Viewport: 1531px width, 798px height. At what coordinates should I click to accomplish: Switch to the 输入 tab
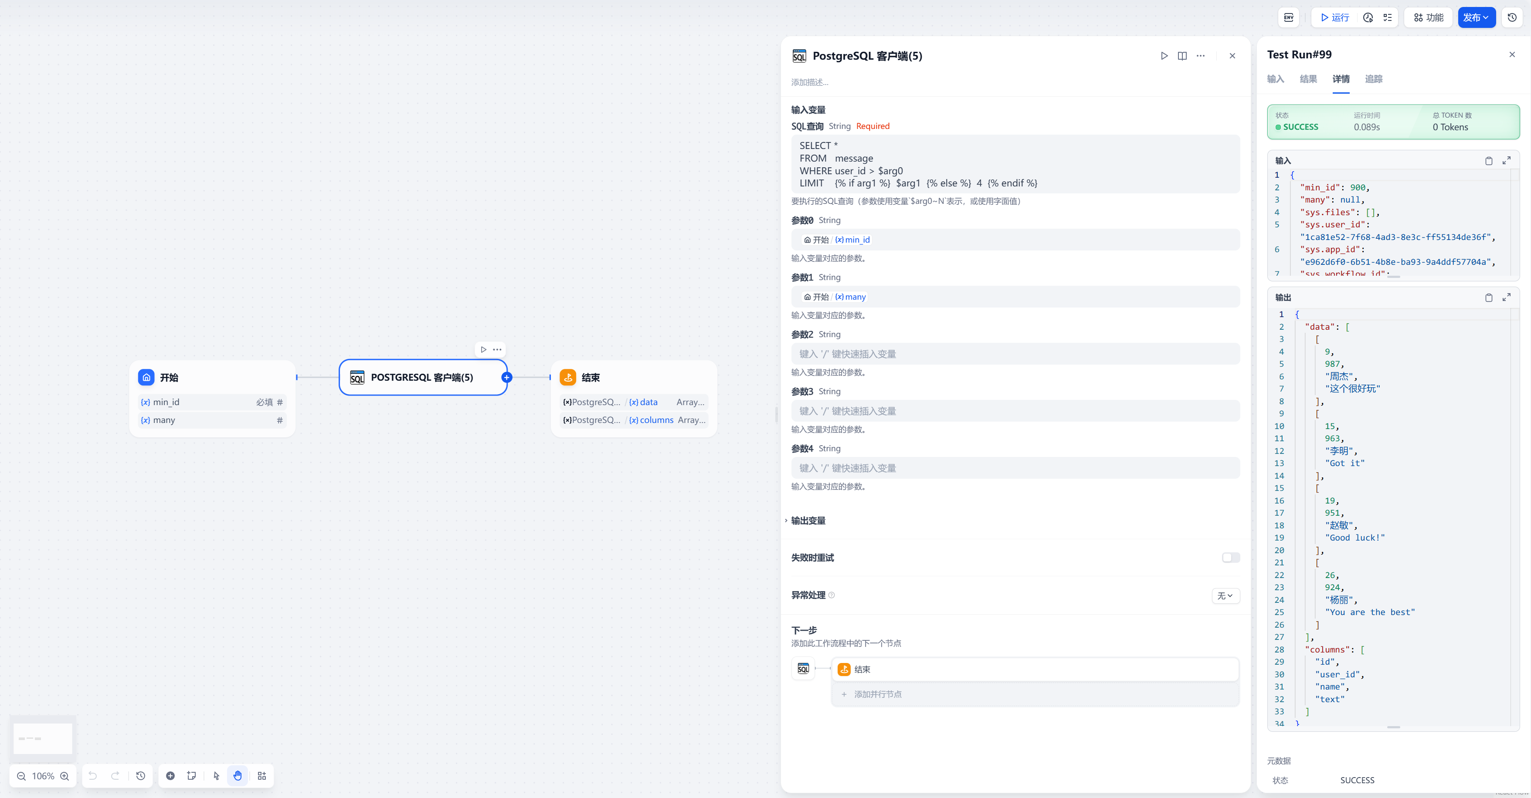(x=1276, y=79)
